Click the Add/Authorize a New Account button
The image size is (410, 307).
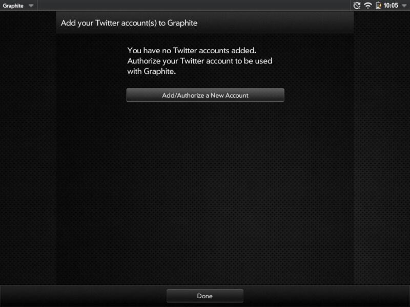tap(206, 95)
